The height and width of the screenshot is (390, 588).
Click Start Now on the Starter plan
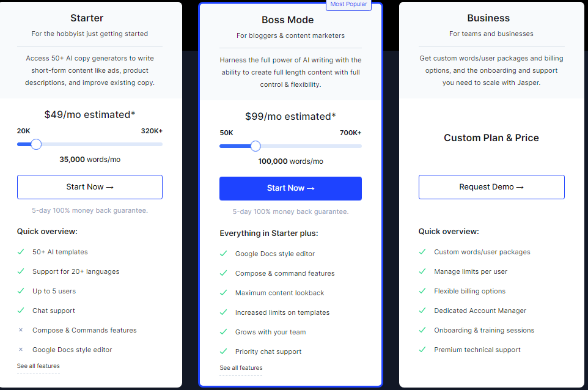tap(90, 187)
